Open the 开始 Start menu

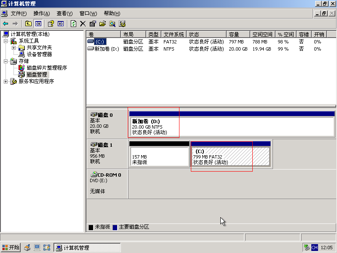click(x=11, y=248)
